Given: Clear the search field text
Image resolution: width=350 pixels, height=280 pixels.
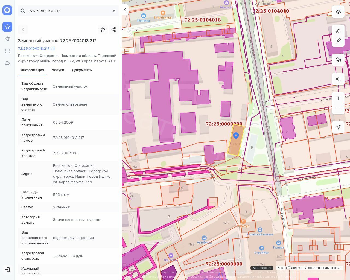Looking at the screenshot, I should point(114,11).
